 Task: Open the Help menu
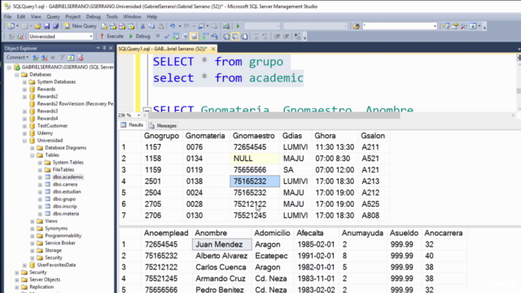click(152, 16)
